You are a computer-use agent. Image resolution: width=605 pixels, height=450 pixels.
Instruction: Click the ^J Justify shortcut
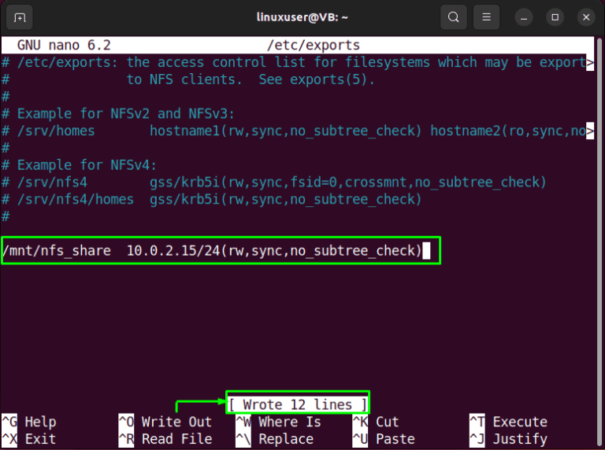(x=508, y=438)
